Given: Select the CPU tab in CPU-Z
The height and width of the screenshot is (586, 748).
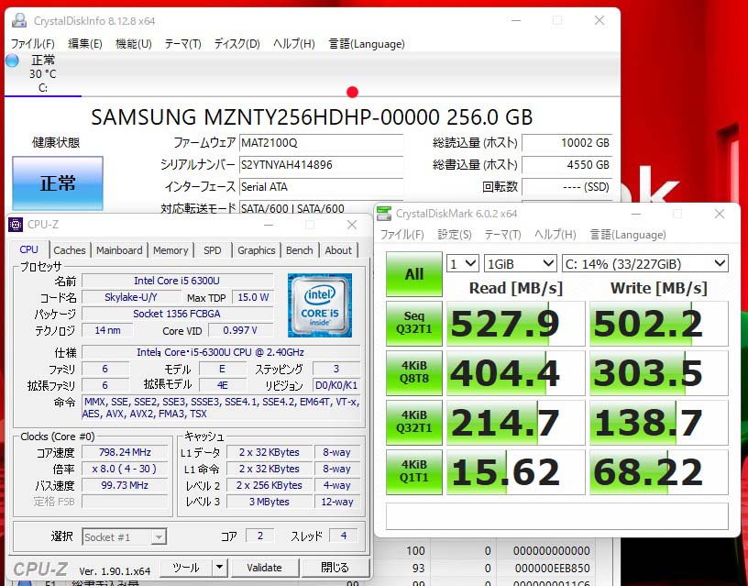Looking at the screenshot, I should [29, 249].
